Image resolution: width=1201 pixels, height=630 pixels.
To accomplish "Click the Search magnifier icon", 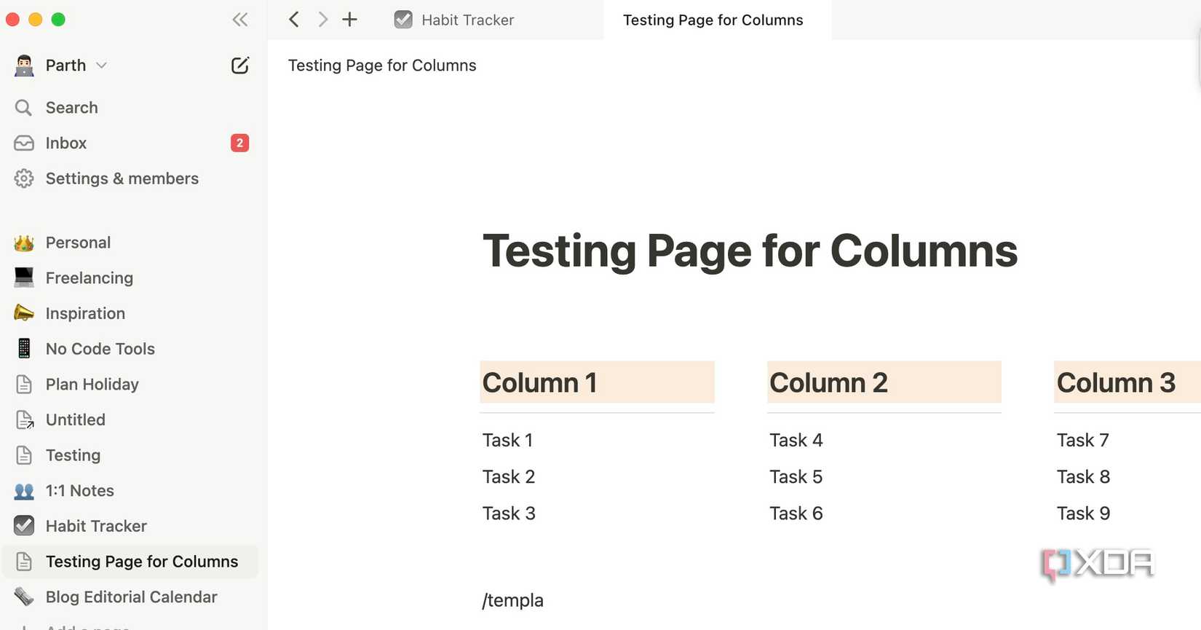I will pyautogui.click(x=23, y=108).
